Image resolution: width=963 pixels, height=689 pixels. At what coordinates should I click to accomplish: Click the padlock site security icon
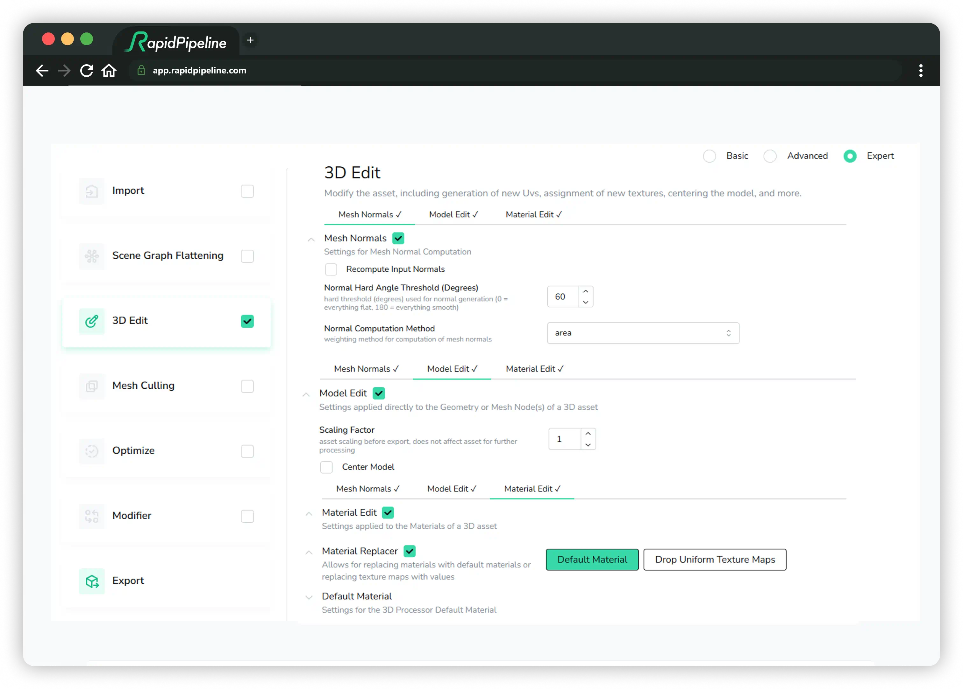pyautogui.click(x=141, y=70)
